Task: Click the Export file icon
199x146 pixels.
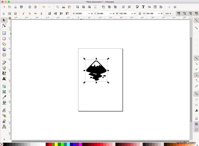Action: 35,7
